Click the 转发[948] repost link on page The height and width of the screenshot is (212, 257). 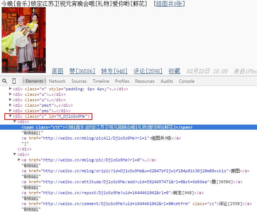[114, 71]
